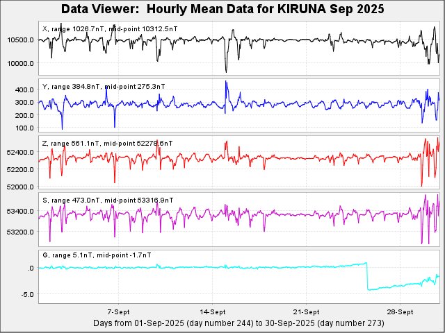Click the -5.0 tick on G plot
The height and width of the screenshot is (333, 445).
coord(27,295)
